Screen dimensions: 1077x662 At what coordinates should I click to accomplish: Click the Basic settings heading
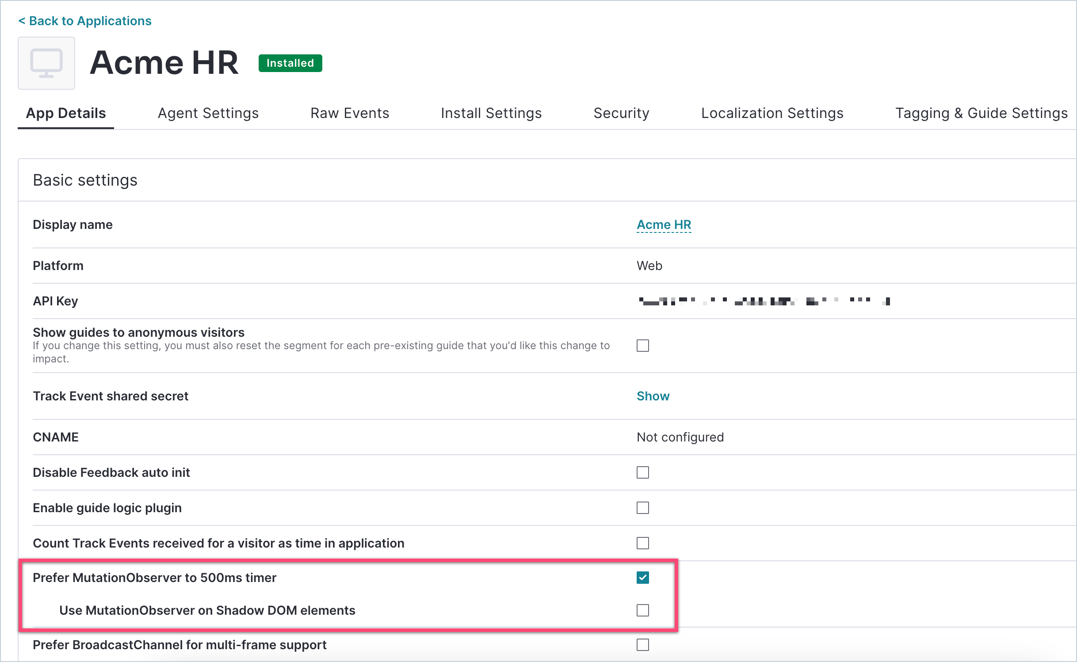point(85,180)
